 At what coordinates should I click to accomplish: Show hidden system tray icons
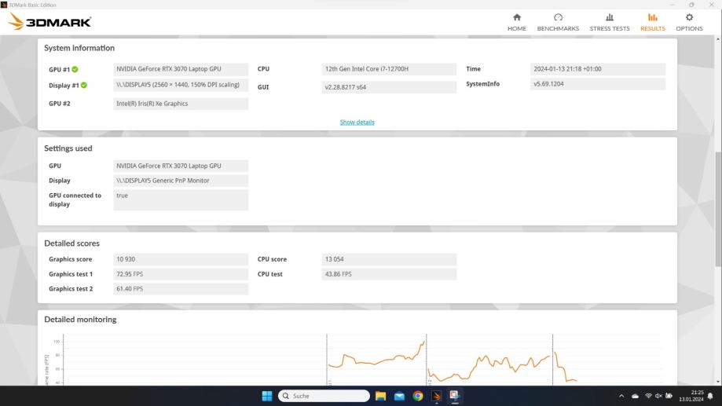coord(621,396)
